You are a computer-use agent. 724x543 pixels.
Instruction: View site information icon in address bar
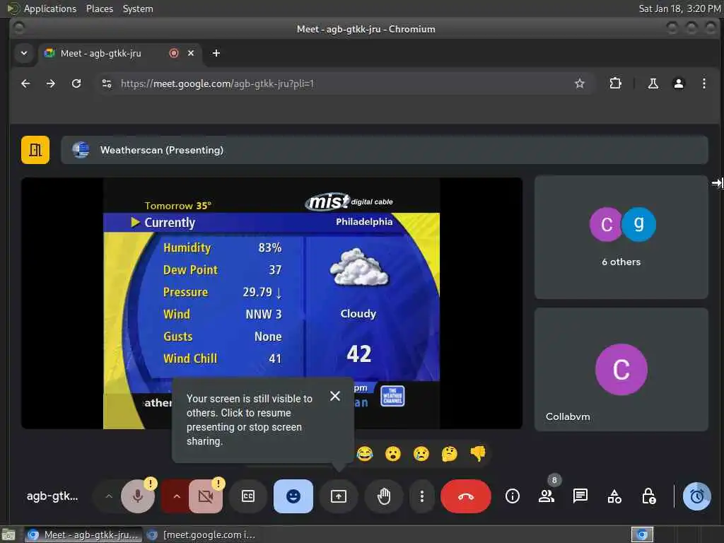[107, 83]
